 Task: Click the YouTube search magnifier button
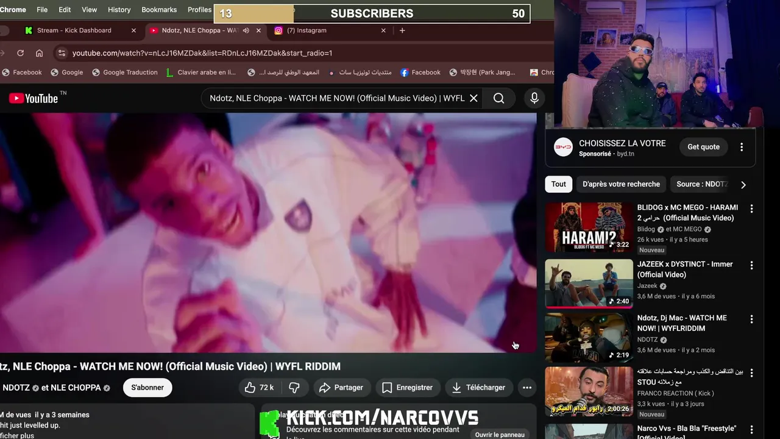click(499, 98)
